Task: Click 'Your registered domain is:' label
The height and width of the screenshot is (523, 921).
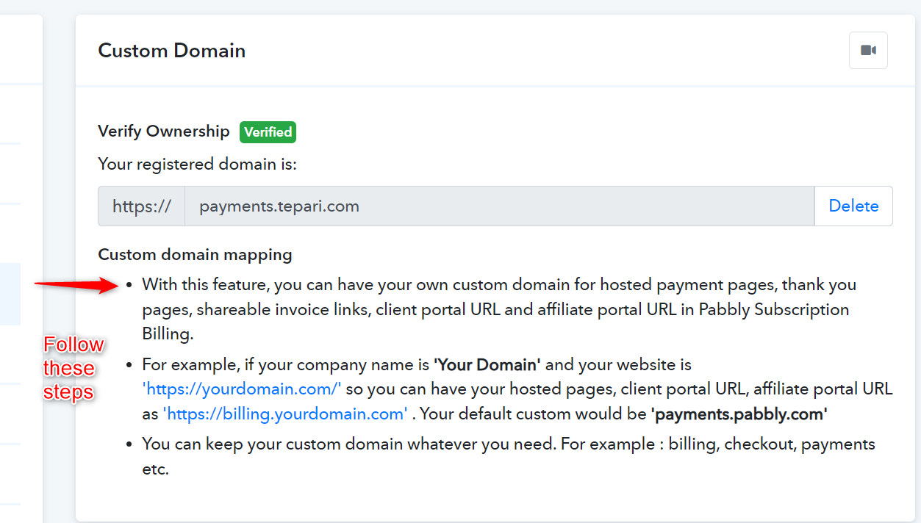Action: tap(197, 164)
